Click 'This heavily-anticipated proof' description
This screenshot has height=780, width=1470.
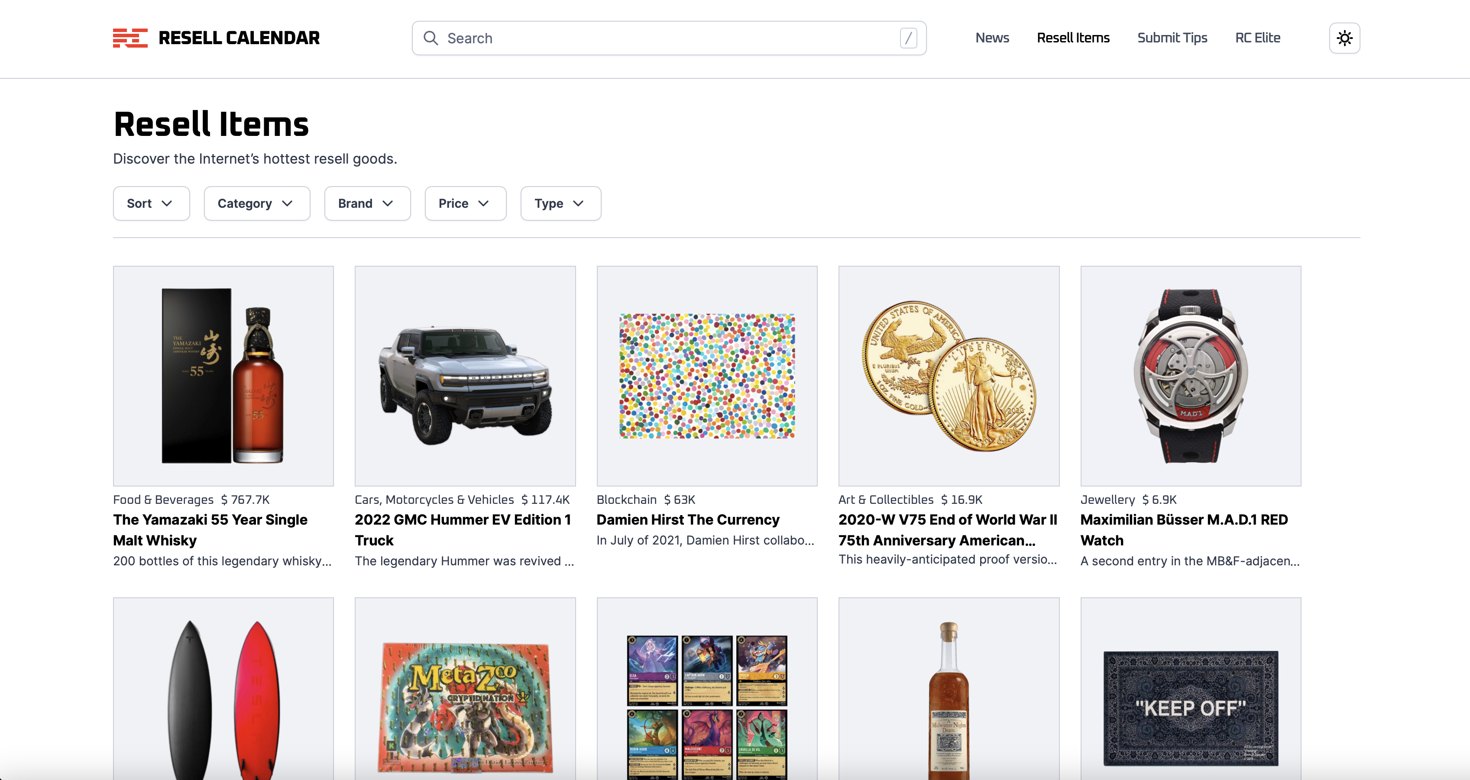point(948,559)
